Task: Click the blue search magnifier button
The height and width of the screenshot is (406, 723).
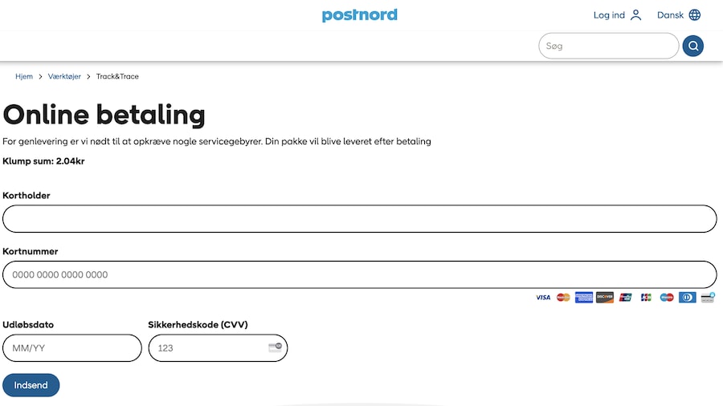Action: pyautogui.click(x=692, y=46)
